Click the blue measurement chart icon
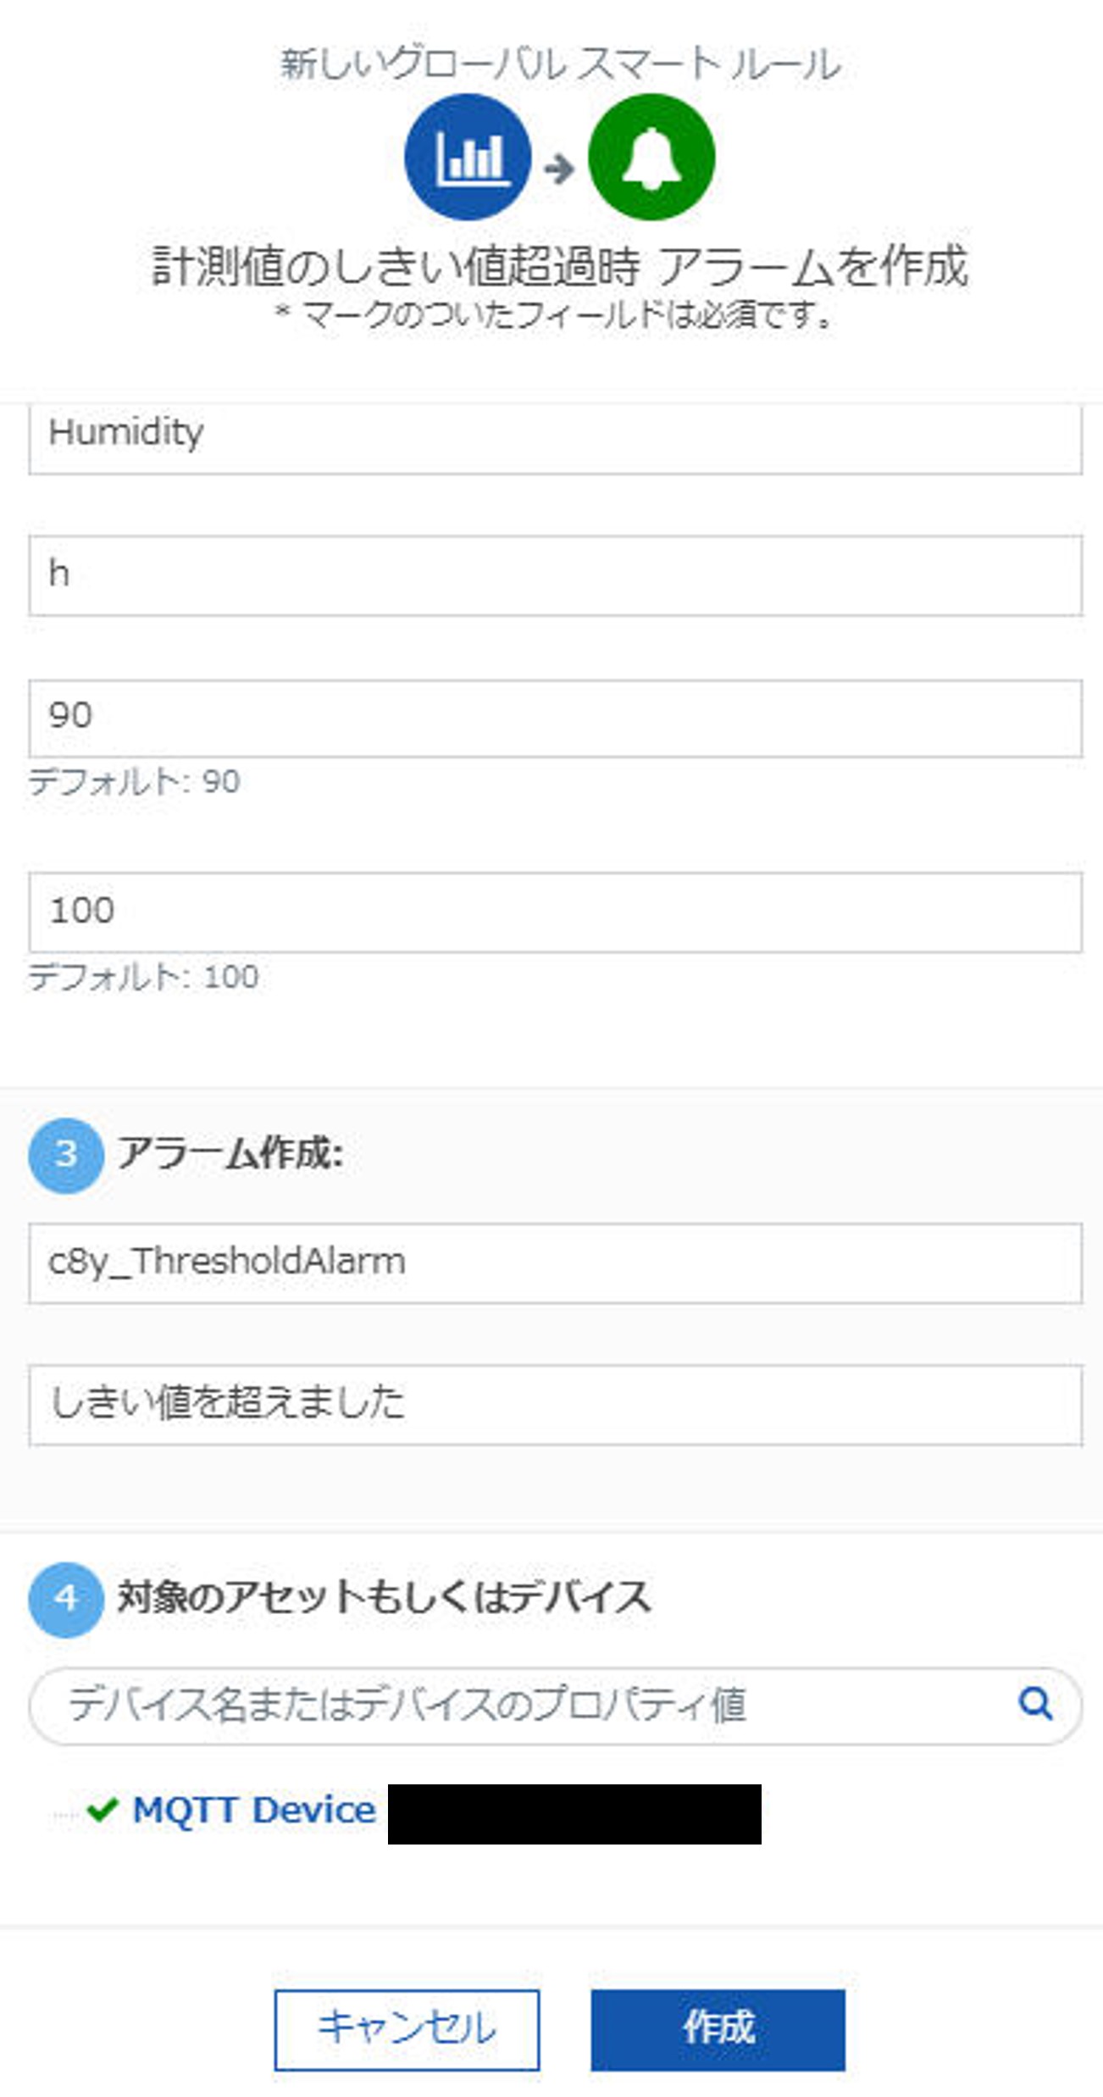The height and width of the screenshot is (2097, 1103). [468, 158]
